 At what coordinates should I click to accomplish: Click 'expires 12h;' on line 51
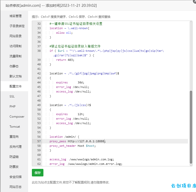[70, 114]
